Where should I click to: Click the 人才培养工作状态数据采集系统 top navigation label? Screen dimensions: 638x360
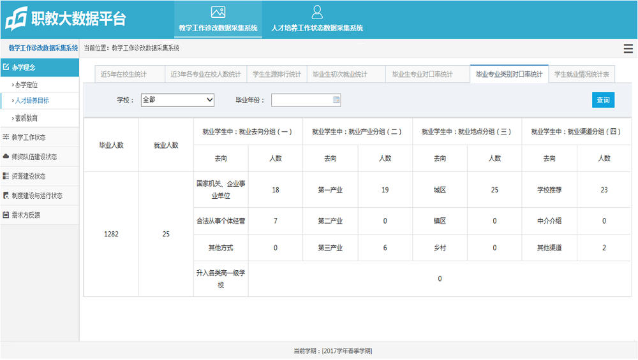coord(317,28)
